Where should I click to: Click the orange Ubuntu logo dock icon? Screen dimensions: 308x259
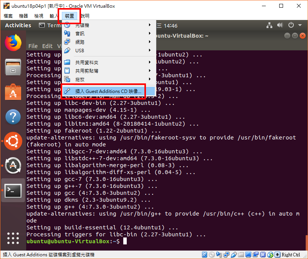click(13, 141)
